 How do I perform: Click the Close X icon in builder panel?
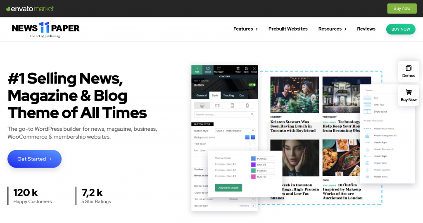click(x=254, y=68)
